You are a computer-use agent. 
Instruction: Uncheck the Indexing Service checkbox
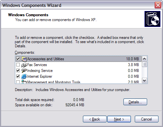(18, 71)
